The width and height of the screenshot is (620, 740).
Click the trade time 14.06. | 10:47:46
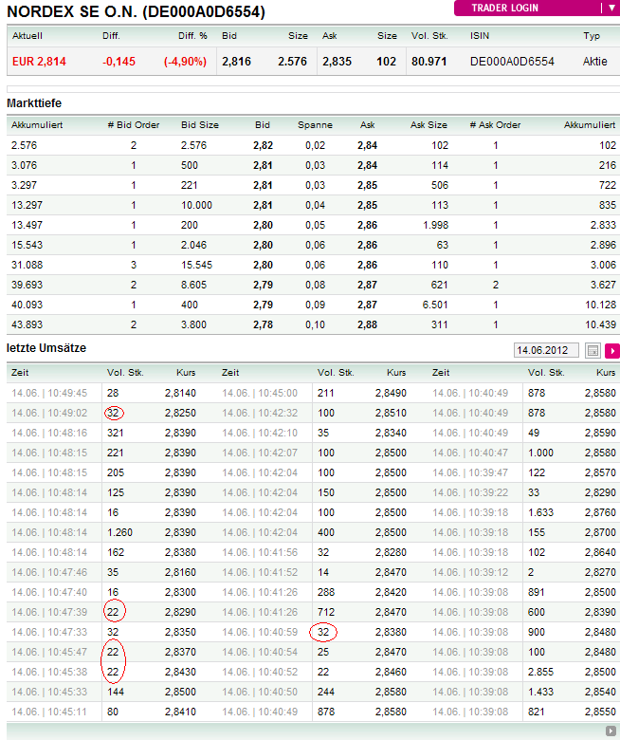coord(49,572)
